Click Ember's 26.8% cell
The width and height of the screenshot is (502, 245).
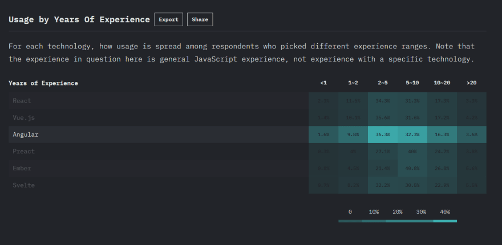pos(442,168)
